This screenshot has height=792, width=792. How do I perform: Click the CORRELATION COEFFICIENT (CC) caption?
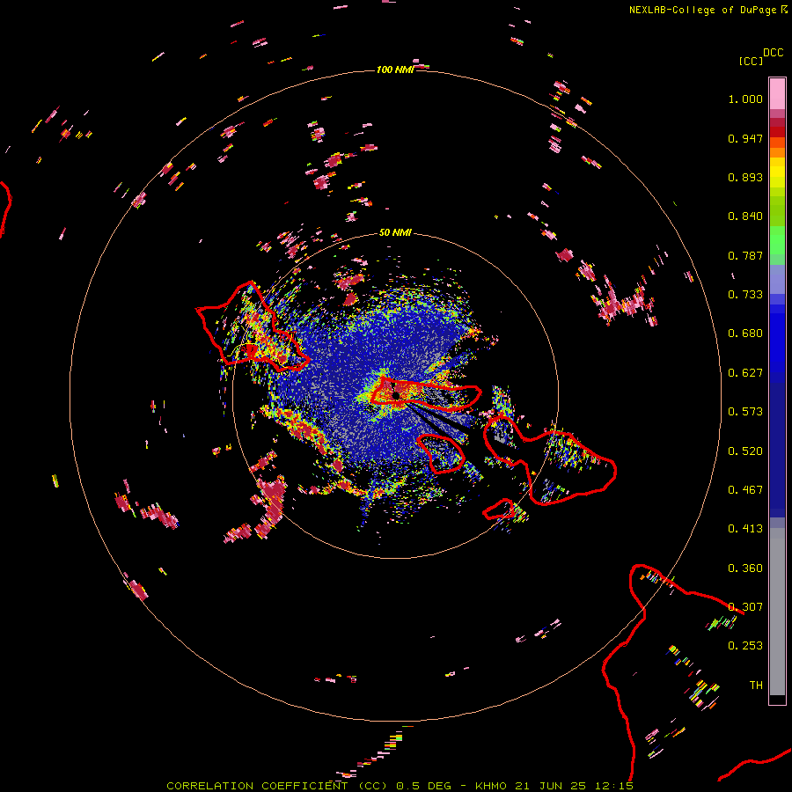(277, 786)
